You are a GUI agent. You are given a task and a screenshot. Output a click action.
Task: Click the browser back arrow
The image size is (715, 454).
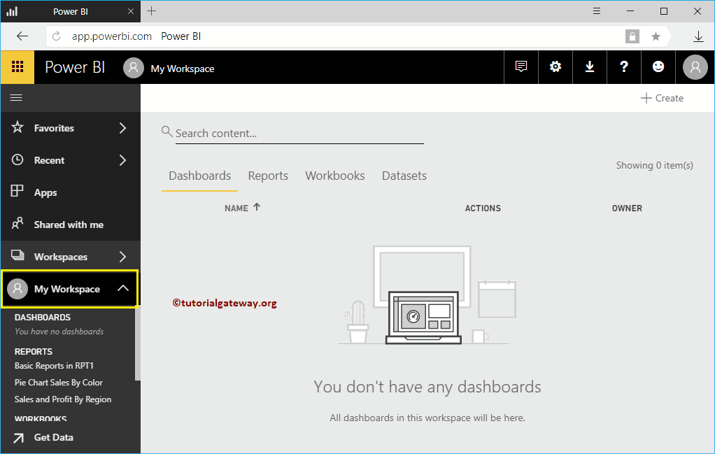click(22, 36)
